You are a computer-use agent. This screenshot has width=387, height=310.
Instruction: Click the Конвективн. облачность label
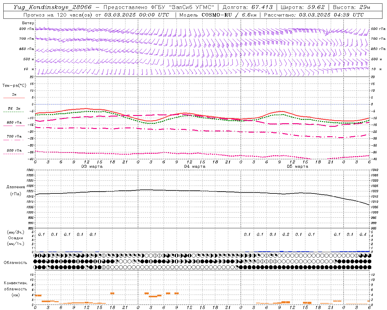(15, 286)
